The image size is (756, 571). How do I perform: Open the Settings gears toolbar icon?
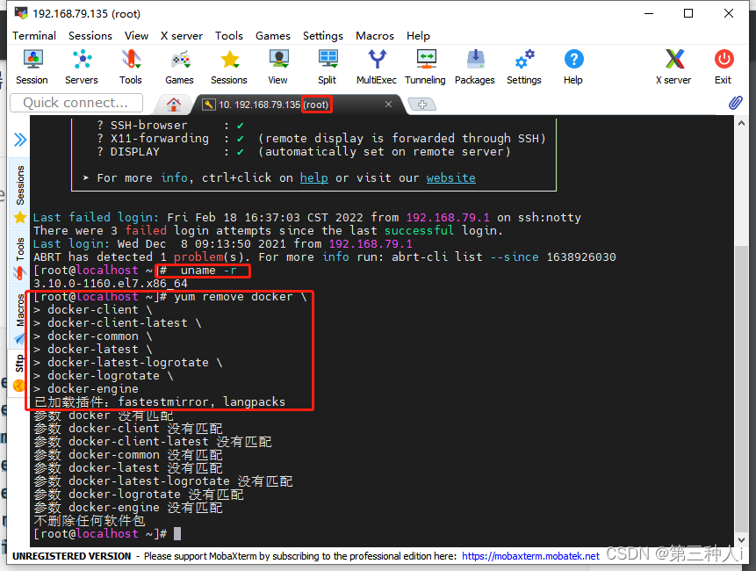pyautogui.click(x=524, y=67)
